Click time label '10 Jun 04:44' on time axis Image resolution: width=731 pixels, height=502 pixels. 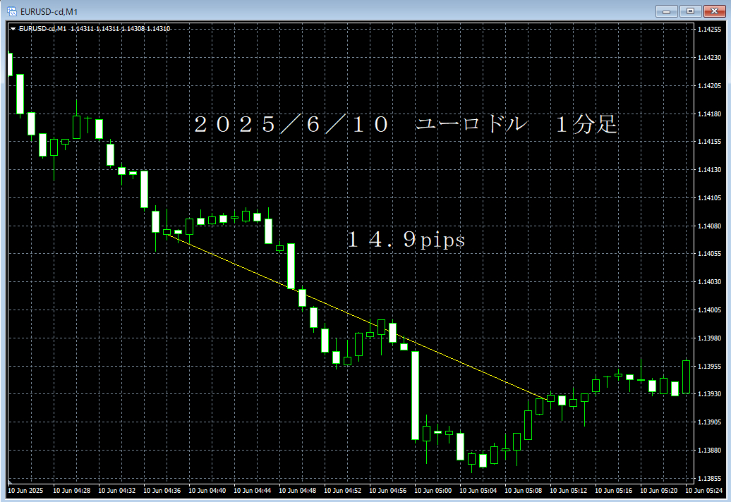click(x=252, y=490)
